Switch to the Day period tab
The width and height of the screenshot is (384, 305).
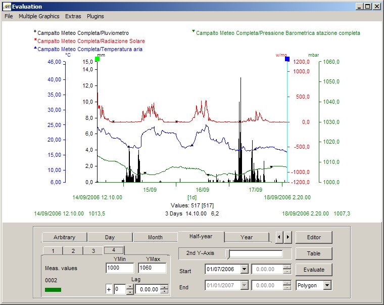pyautogui.click(x=110, y=237)
